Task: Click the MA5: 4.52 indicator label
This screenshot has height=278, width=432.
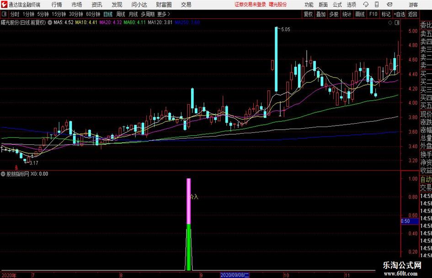Action: (x=64, y=22)
